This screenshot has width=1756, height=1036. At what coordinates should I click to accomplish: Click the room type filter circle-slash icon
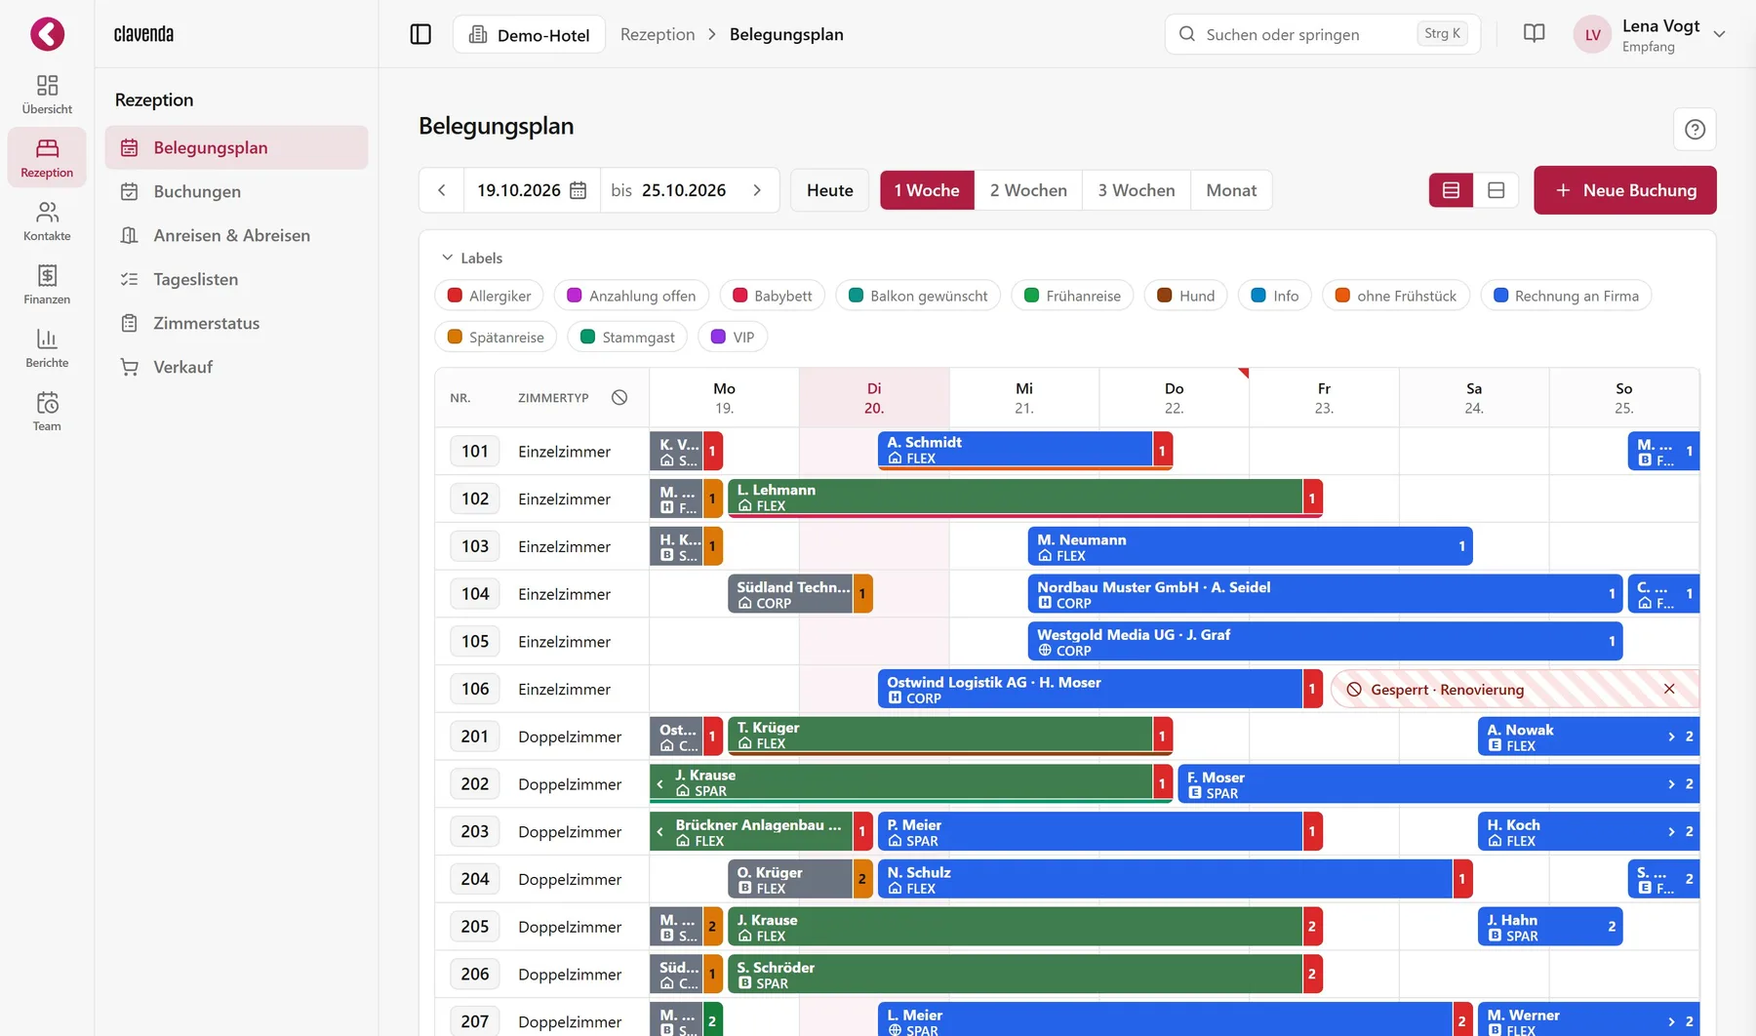point(619,397)
